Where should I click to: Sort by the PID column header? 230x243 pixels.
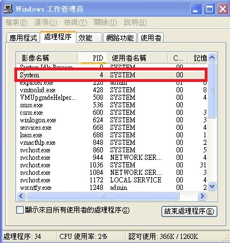(x=92, y=58)
